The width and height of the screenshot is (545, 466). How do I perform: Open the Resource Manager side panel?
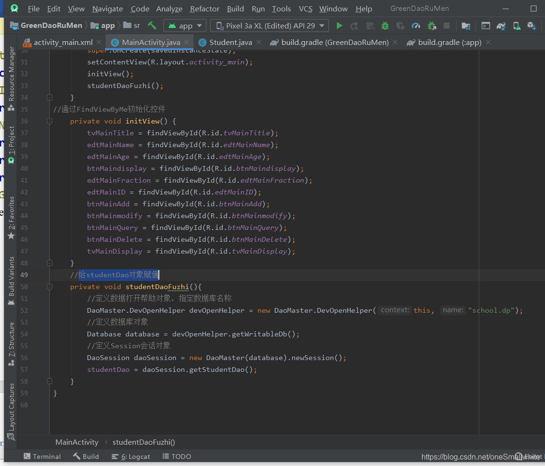11,78
